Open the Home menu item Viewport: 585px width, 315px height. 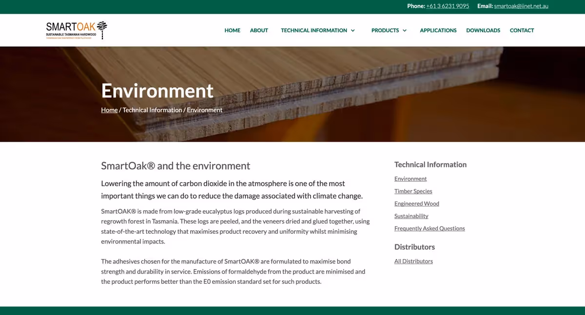pos(232,30)
